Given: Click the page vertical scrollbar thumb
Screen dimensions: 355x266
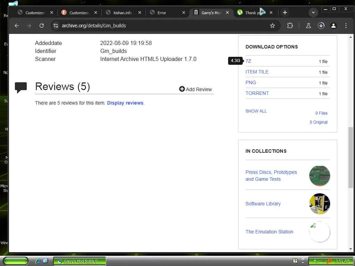Looking at the screenshot, I should pos(350,157).
